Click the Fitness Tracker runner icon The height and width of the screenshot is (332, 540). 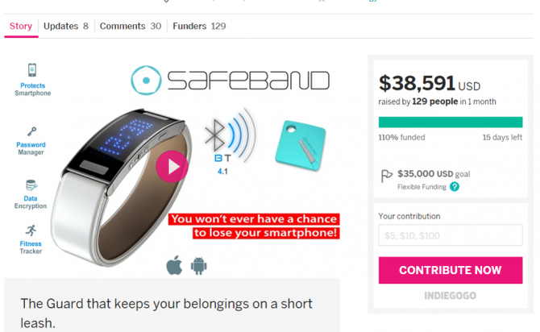[x=31, y=230]
